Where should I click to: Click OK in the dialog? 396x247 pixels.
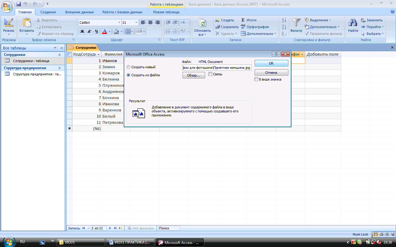[271, 63]
